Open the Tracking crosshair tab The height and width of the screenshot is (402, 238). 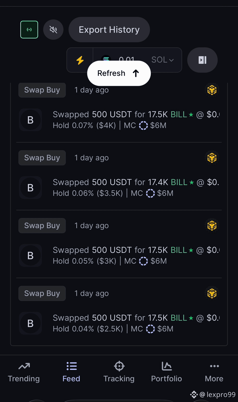click(x=119, y=372)
